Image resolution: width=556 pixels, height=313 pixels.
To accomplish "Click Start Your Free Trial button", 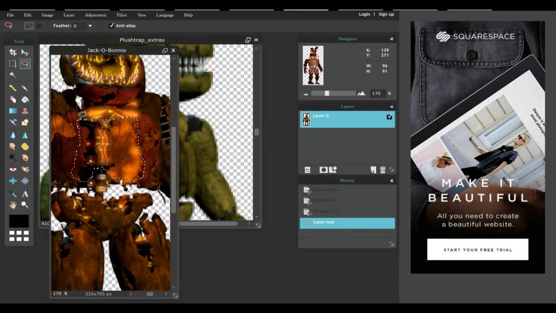I will click(x=478, y=250).
